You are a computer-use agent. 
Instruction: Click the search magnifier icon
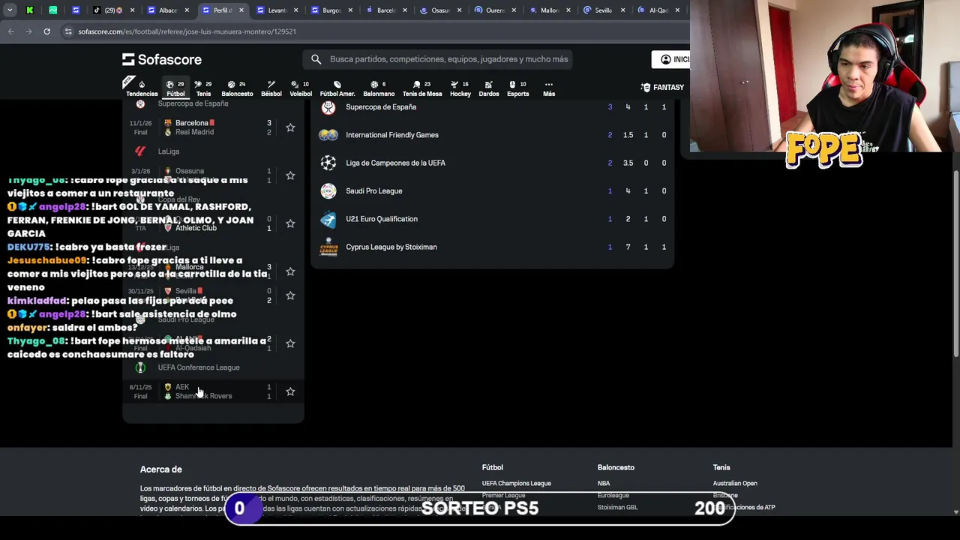tap(316, 59)
